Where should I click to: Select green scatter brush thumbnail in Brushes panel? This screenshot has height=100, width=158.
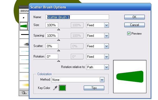pyautogui.click(x=24, y=26)
